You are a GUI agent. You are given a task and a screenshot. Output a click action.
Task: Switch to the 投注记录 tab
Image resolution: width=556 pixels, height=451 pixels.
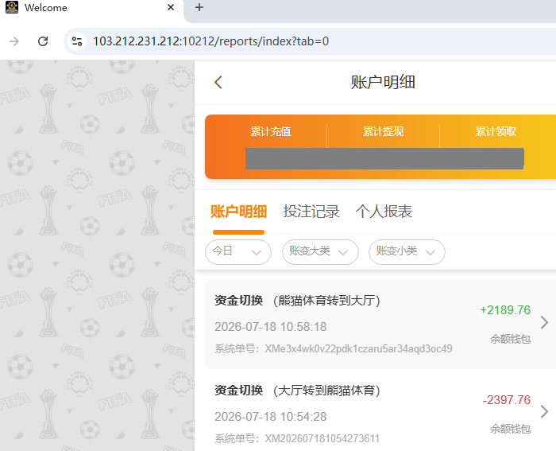pos(311,212)
